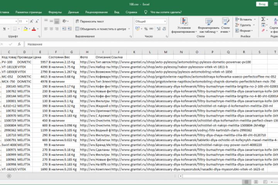Decrease decimal places
278x185 pixels.
(164, 29)
